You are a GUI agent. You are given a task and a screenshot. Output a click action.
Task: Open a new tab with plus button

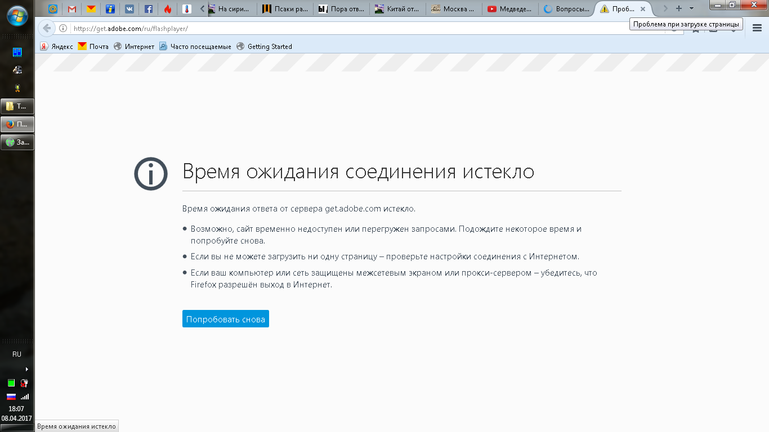click(679, 9)
